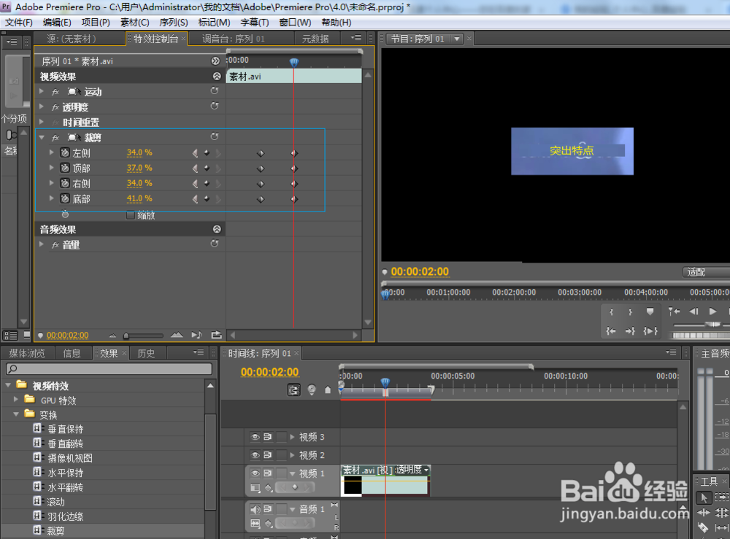Click effect controls zoom slider handle
The height and width of the screenshot is (539, 730).
(126, 336)
